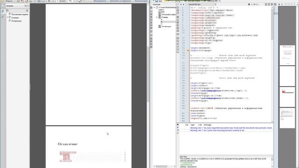299x168 pixels.
Task: Open the 'Инструменты' pane in Adobe Reader
Action: tap(100, 1)
